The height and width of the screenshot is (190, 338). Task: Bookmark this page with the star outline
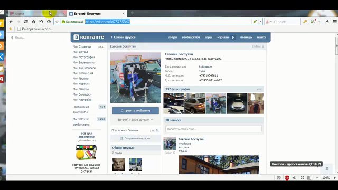[57, 22]
